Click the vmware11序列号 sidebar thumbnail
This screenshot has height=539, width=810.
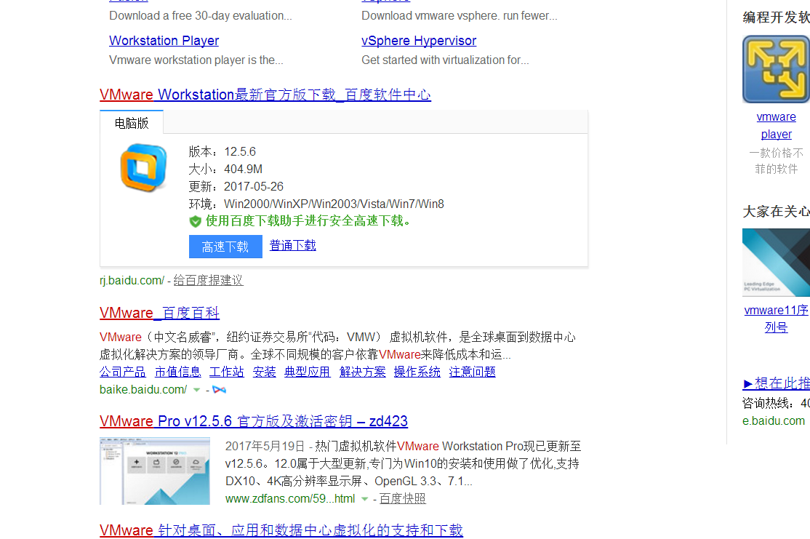(x=776, y=263)
